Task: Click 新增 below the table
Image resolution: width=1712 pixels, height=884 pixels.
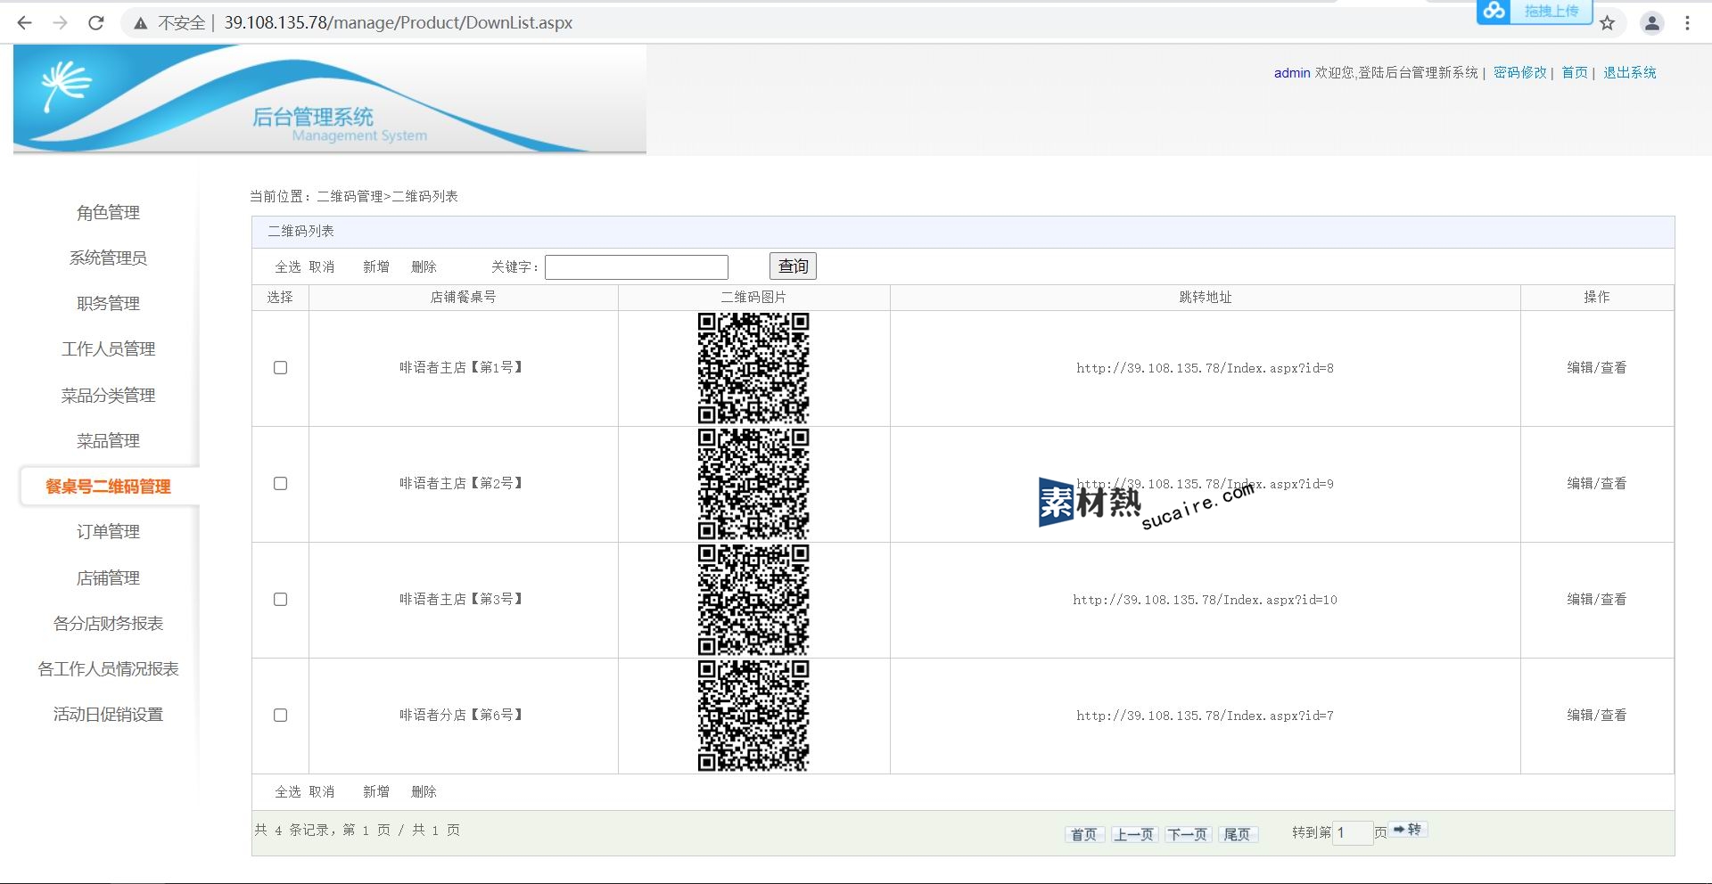Action: pyautogui.click(x=375, y=791)
